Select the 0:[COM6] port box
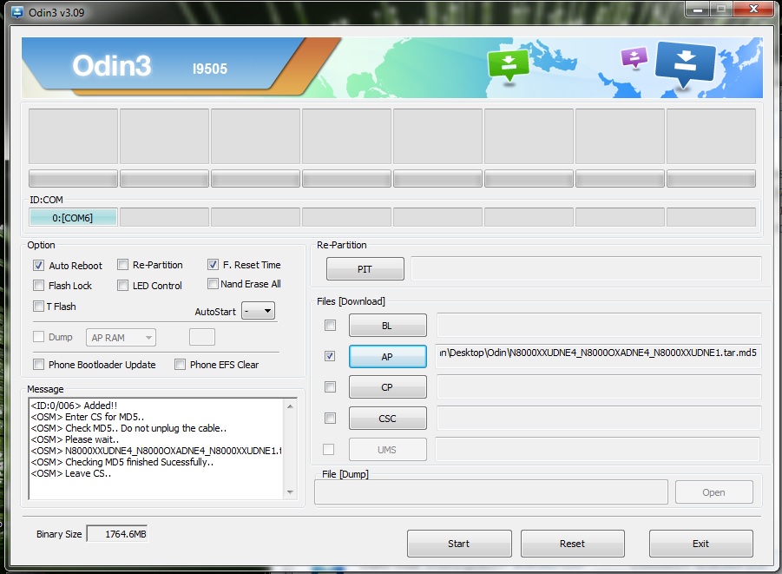The width and height of the screenshot is (782, 574). click(x=73, y=218)
